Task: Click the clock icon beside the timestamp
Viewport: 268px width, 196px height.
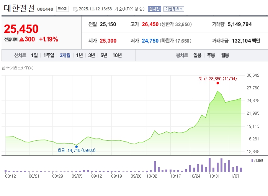Action: (x=75, y=9)
